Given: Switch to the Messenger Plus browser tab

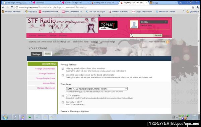Looking at the screenshot, I should click(17, 3).
